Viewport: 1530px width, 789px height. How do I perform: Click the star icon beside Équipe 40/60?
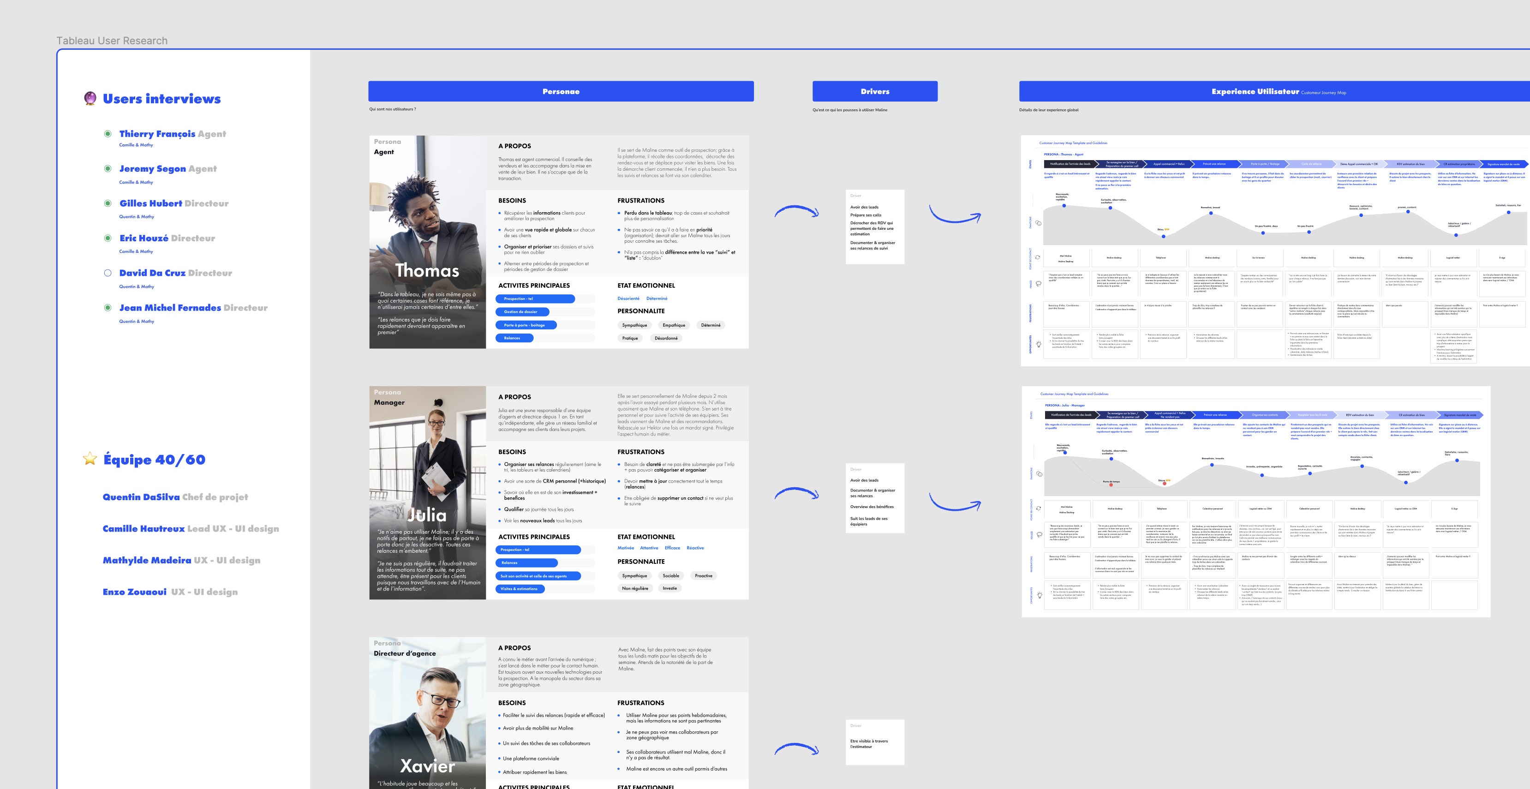(x=90, y=459)
